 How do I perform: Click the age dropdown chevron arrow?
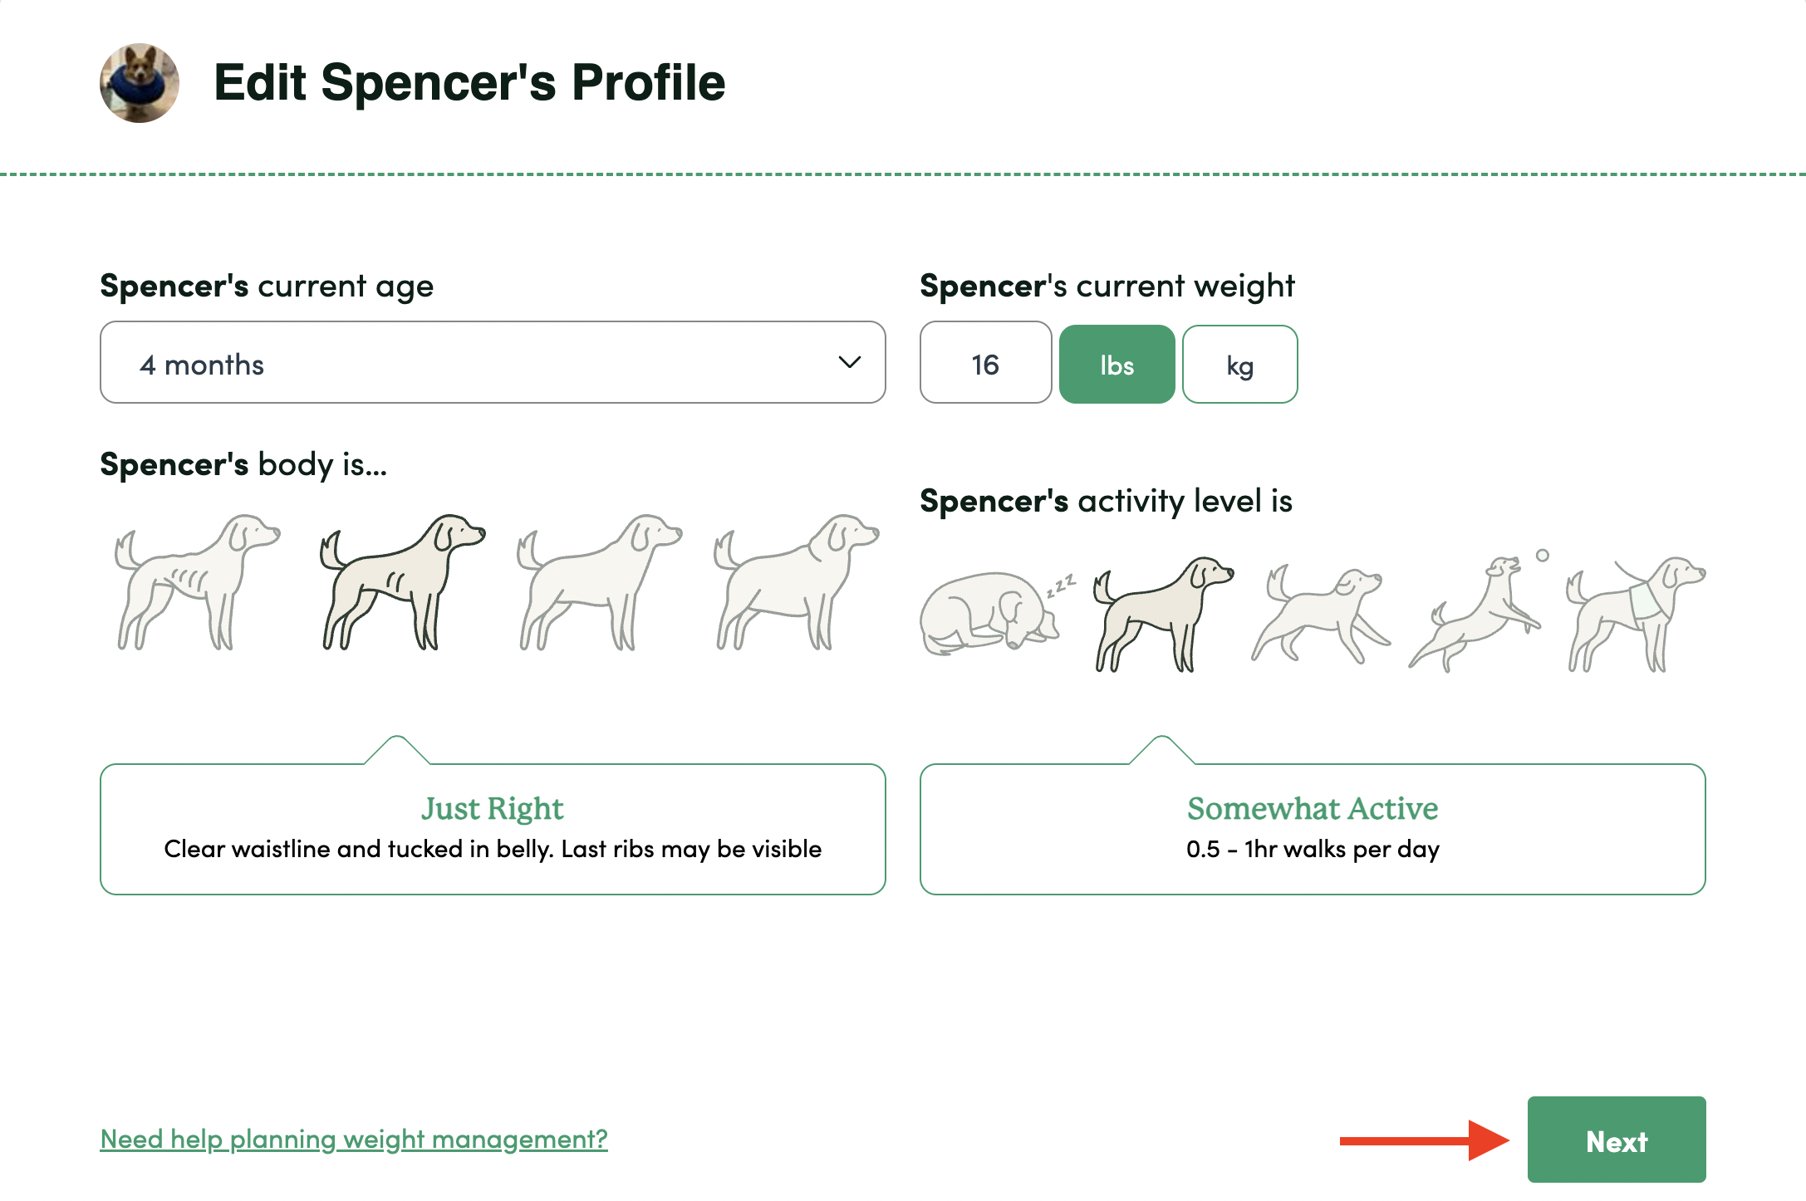click(x=849, y=362)
